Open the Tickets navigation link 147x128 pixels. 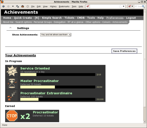click(69, 18)
